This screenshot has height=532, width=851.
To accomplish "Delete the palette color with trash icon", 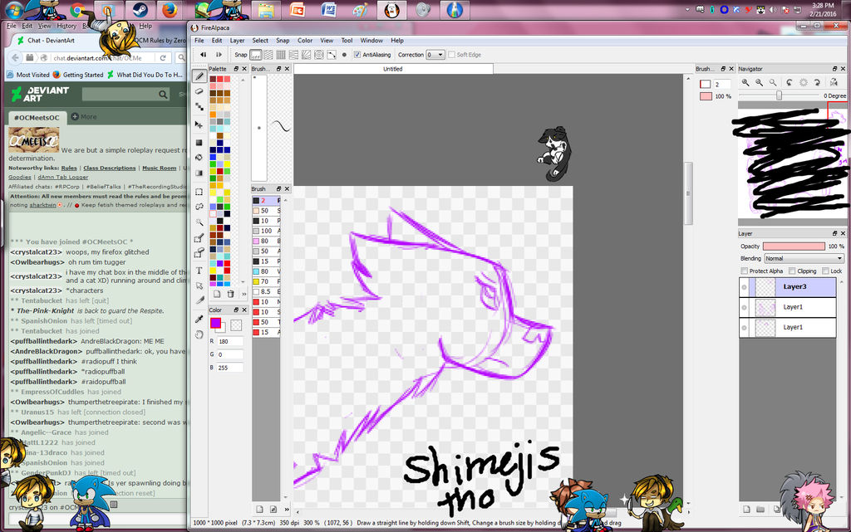I will point(231,294).
